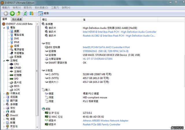Select the 晶片組 chipset icon

pos(12,83)
